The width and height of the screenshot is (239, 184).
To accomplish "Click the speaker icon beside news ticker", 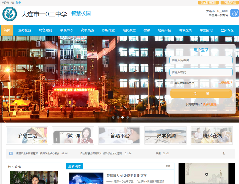I will tap(11, 154).
